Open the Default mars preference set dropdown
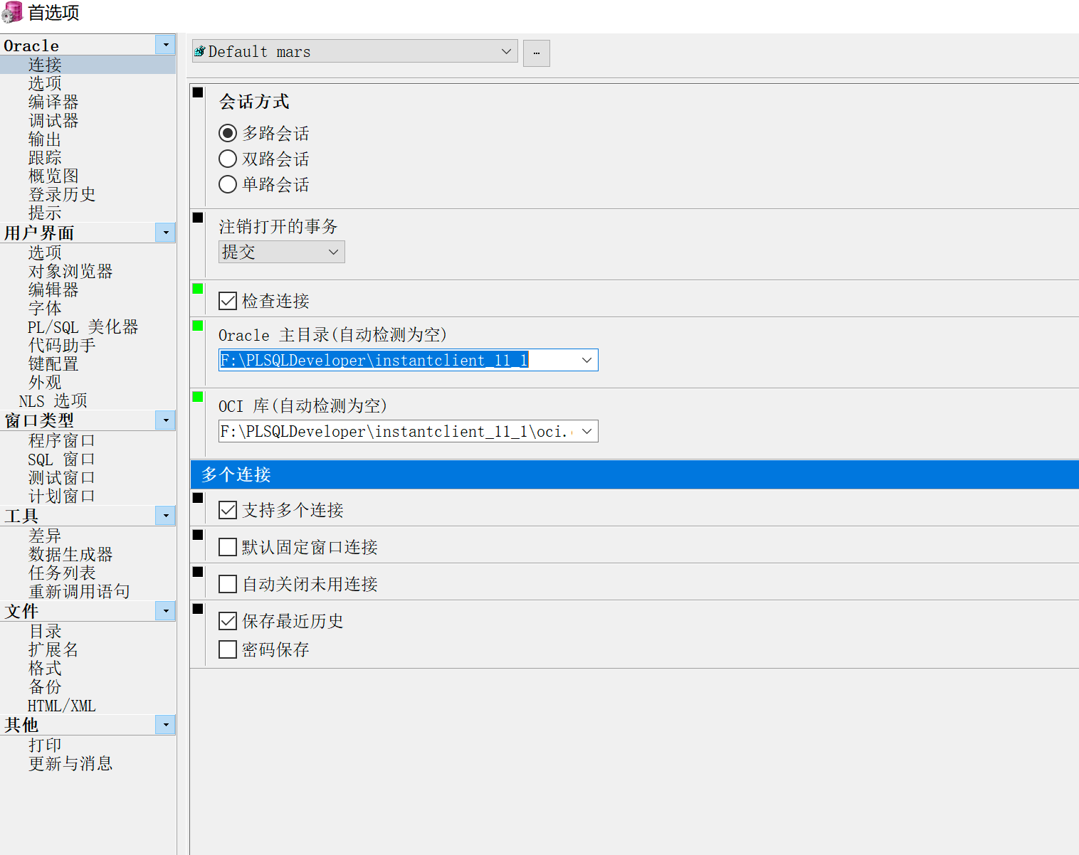The image size is (1079, 855). click(506, 51)
